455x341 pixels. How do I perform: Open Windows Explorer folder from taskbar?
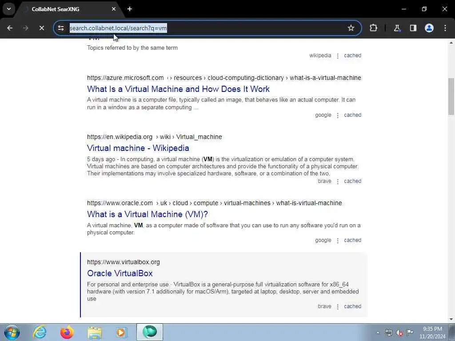pyautogui.click(x=95, y=332)
